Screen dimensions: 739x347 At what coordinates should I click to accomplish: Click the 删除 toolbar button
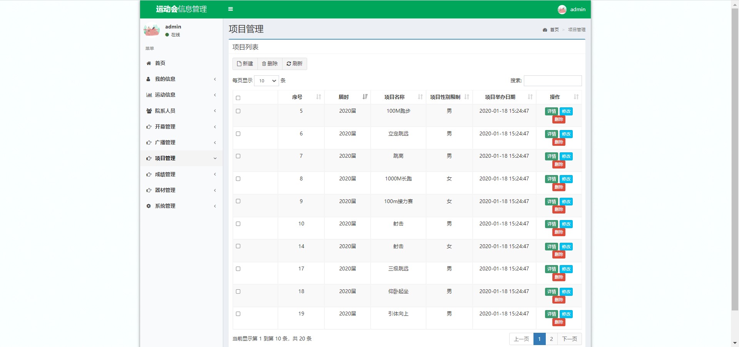pos(270,64)
